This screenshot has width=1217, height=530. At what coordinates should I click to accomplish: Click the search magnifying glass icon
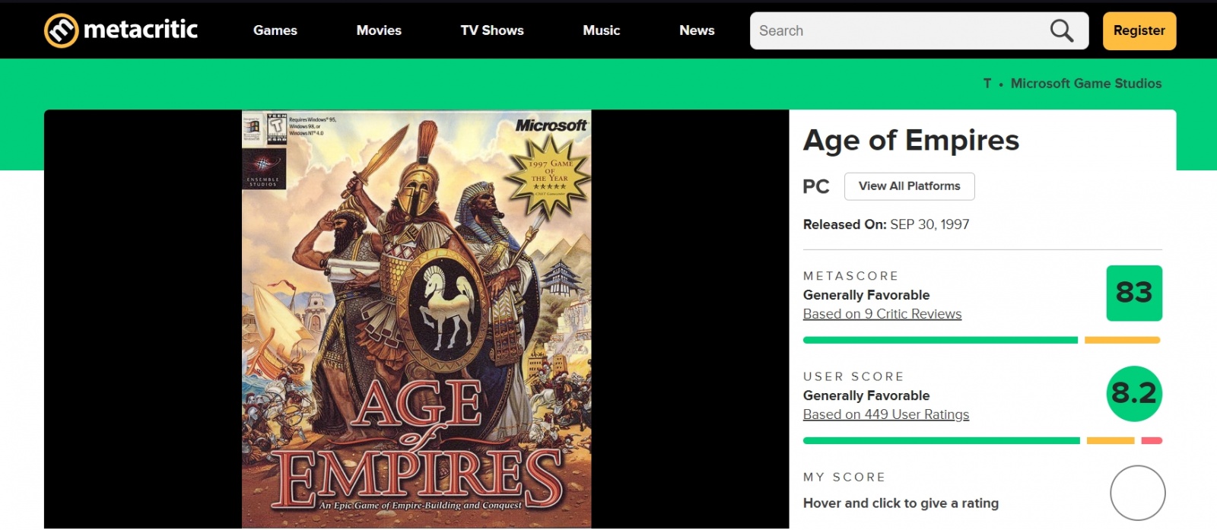pyautogui.click(x=1061, y=30)
